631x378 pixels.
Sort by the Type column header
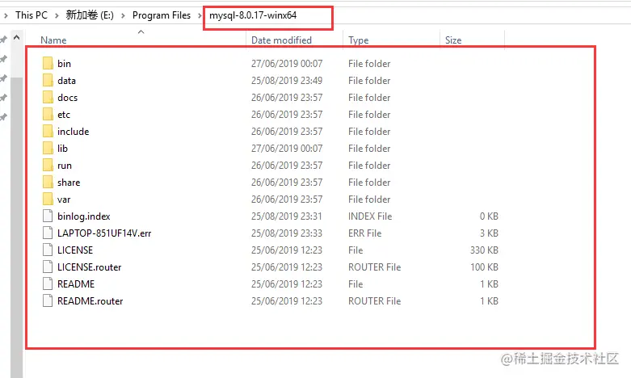coord(359,40)
